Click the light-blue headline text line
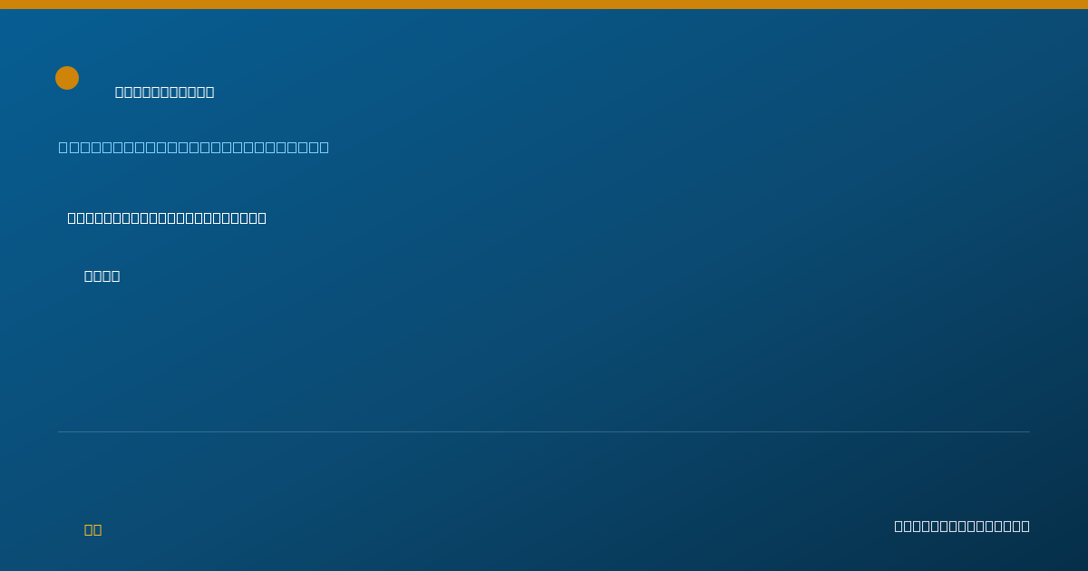The image size is (1088, 571). pos(194,147)
